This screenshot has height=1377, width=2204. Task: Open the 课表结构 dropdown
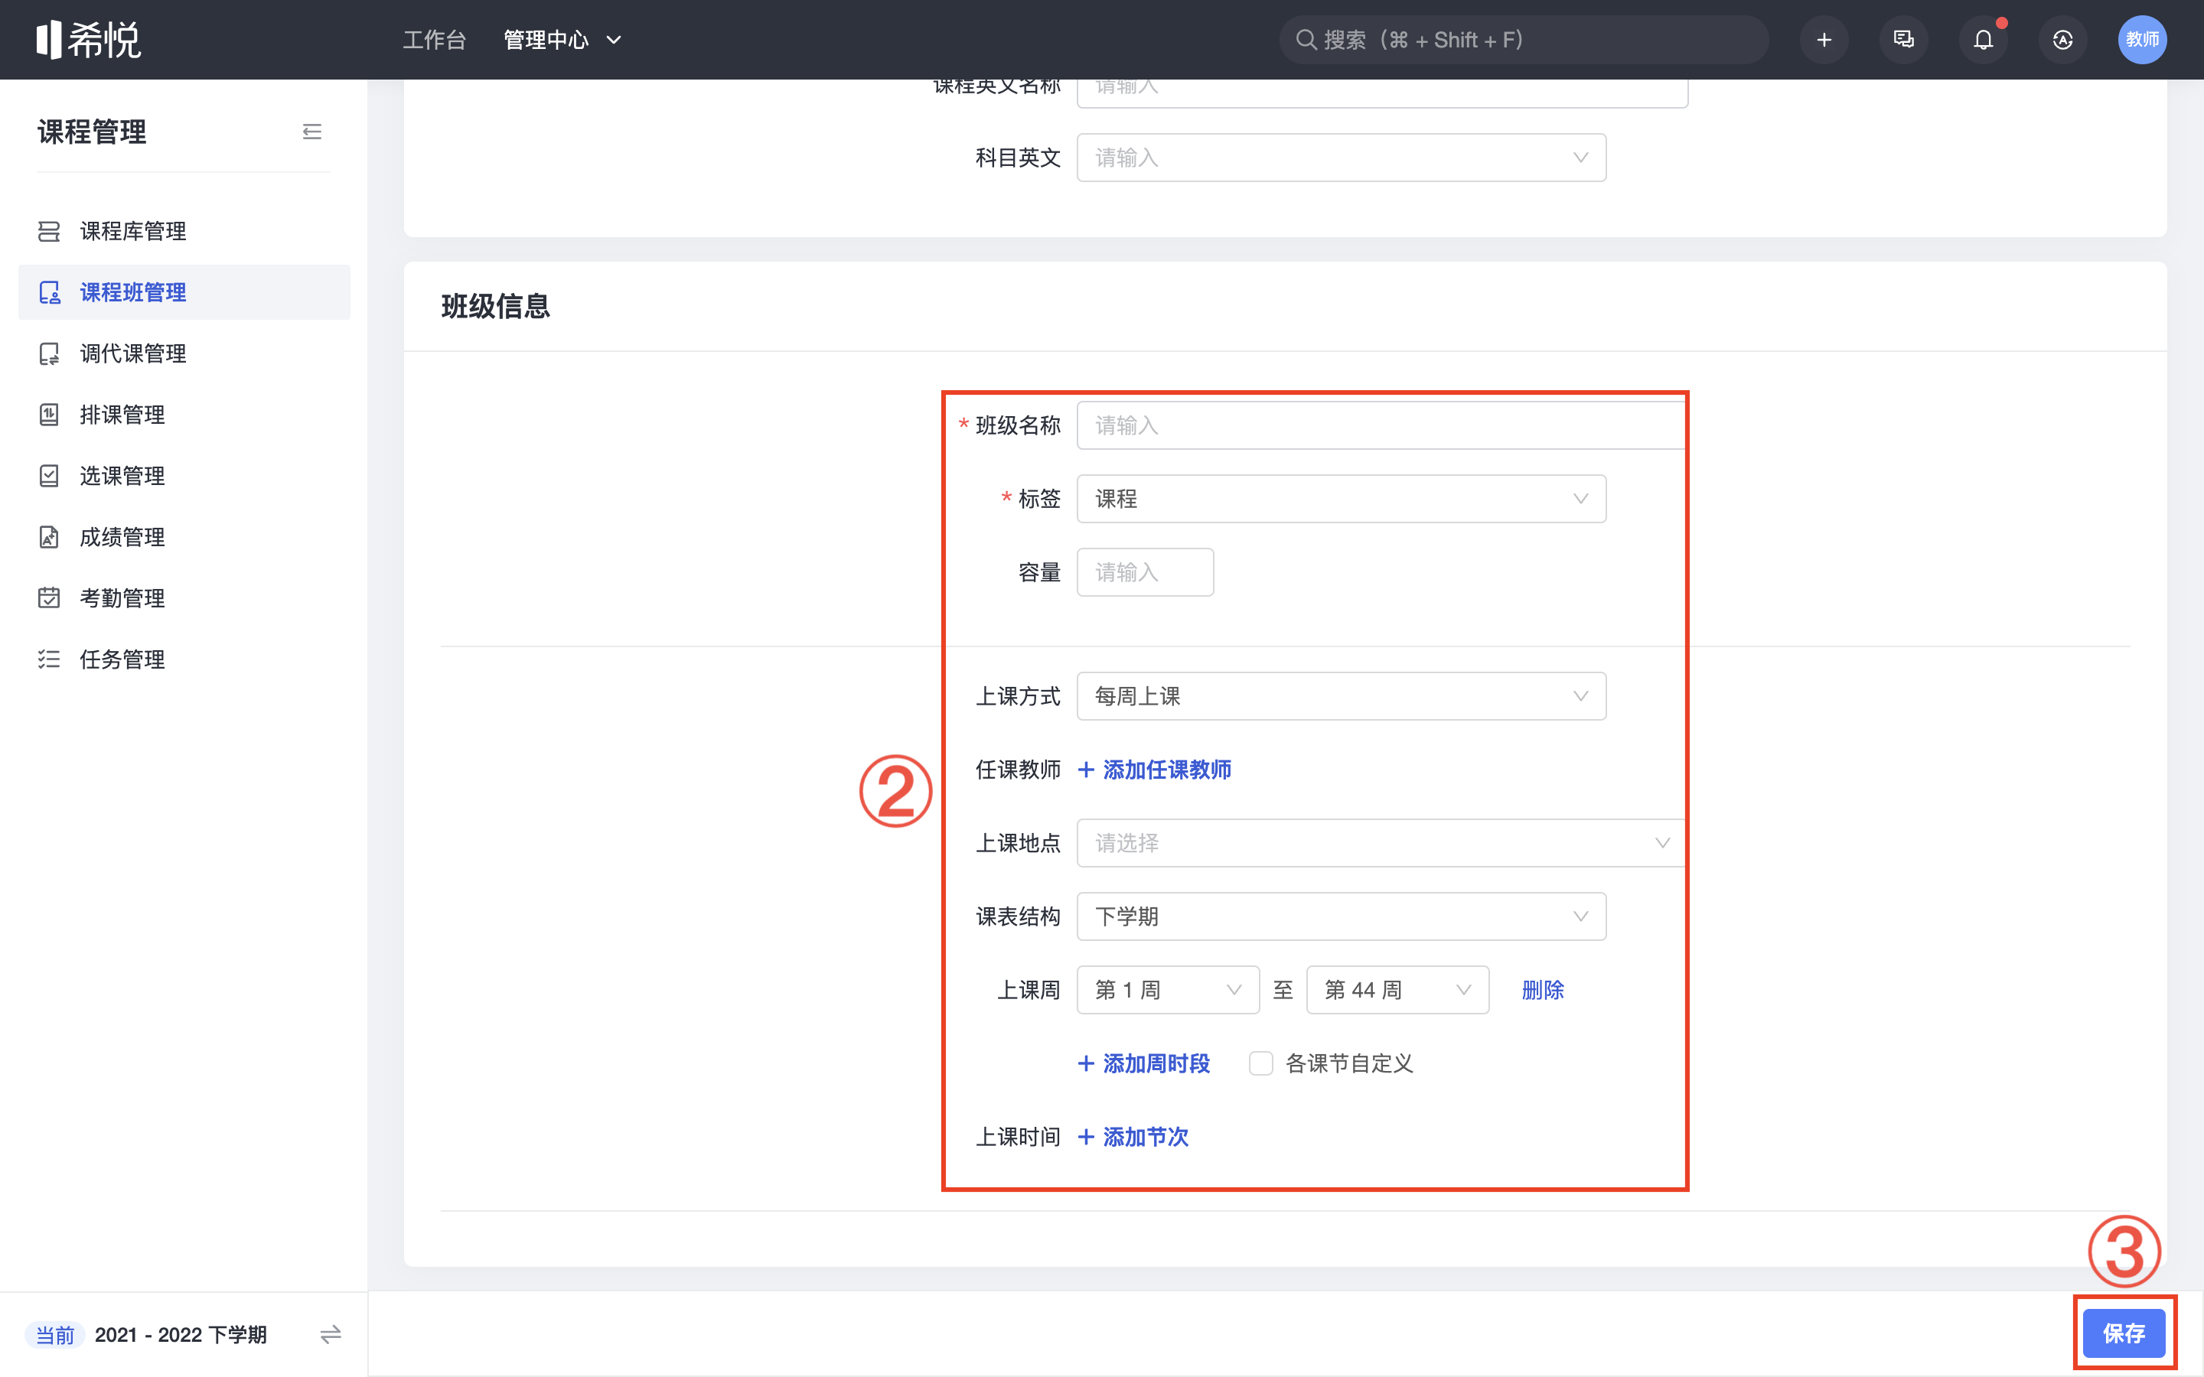click(x=1341, y=917)
